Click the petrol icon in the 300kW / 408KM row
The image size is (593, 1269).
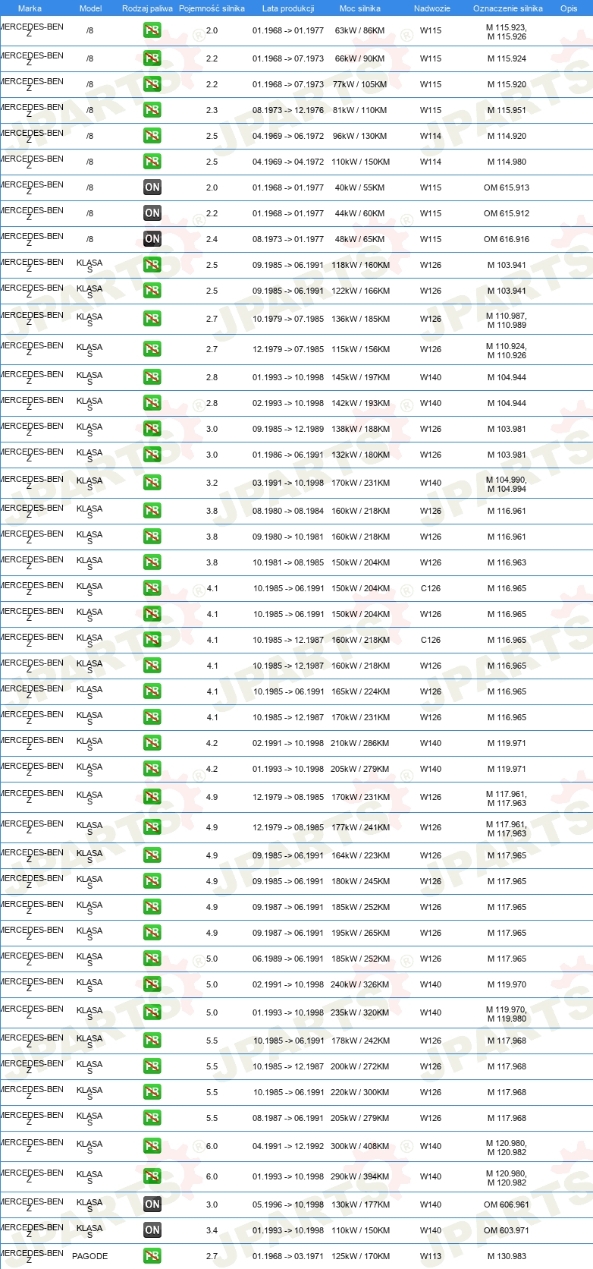point(152,1146)
